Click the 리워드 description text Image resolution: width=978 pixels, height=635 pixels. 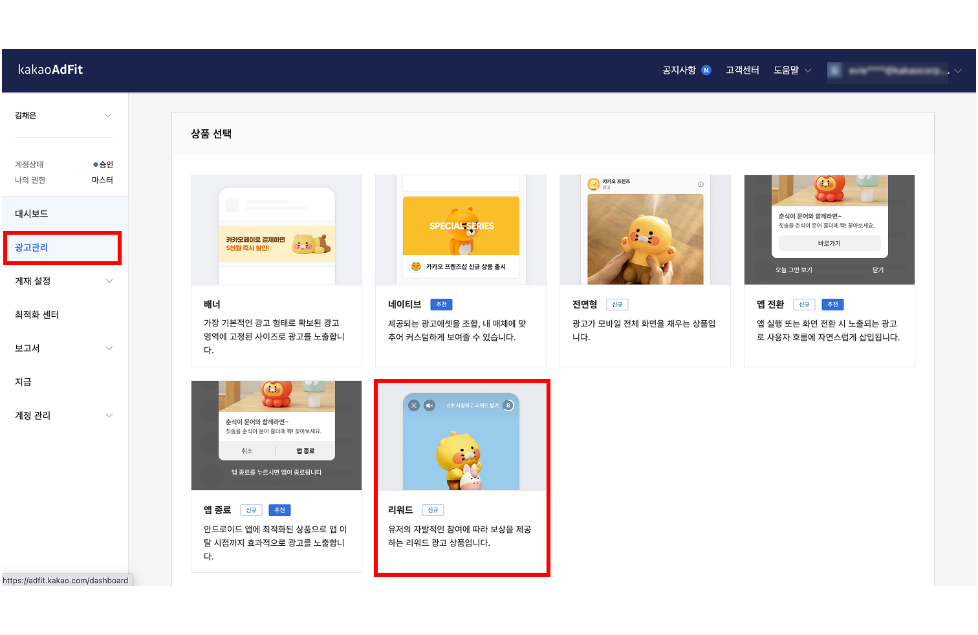pos(459,536)
